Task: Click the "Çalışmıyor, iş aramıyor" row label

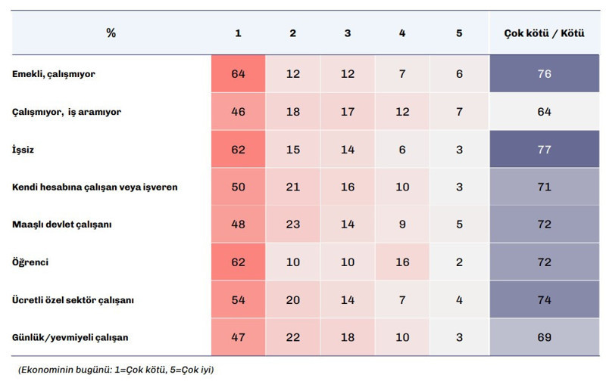Action: [67, 112]
